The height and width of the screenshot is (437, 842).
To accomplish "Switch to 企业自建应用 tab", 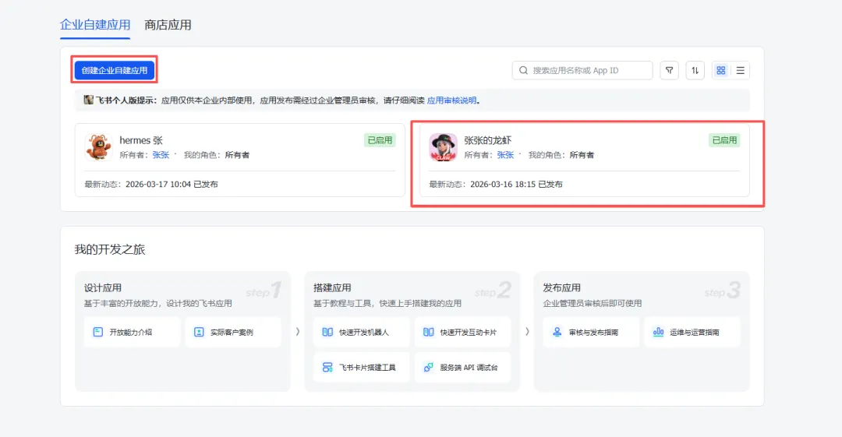I will 95,25.
